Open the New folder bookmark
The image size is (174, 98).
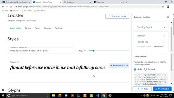[x=27, y=11]
